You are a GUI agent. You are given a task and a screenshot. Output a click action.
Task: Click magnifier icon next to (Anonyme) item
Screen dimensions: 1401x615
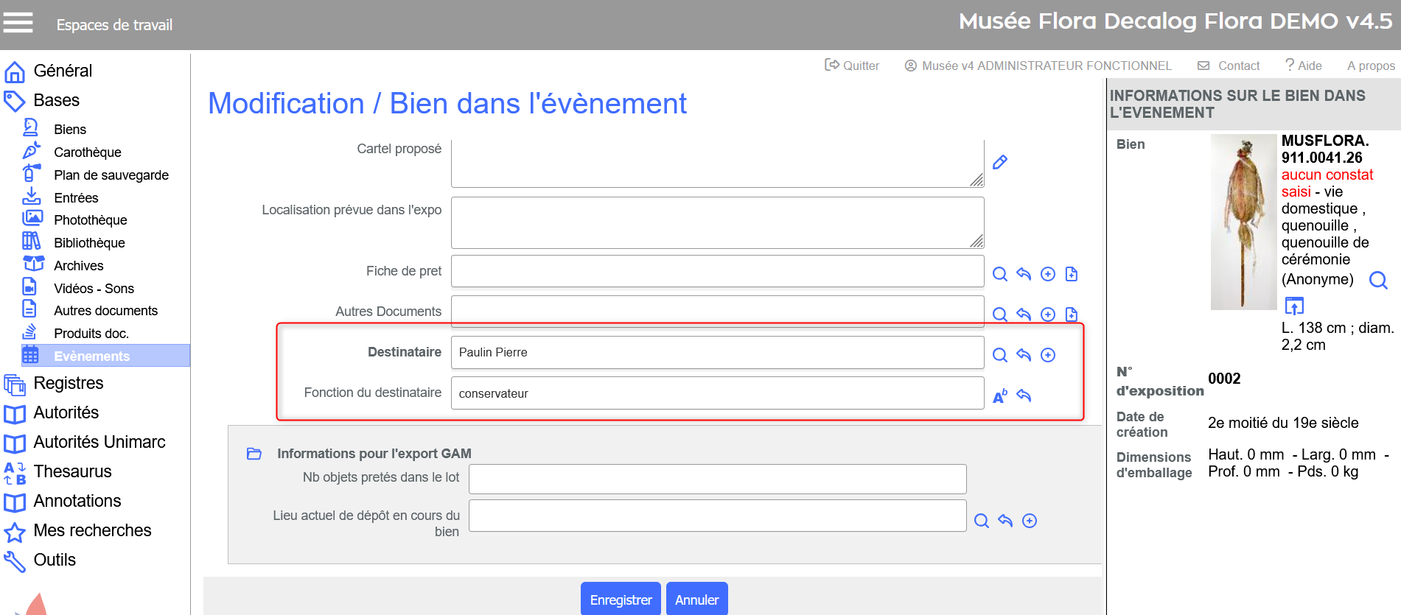1377,280
